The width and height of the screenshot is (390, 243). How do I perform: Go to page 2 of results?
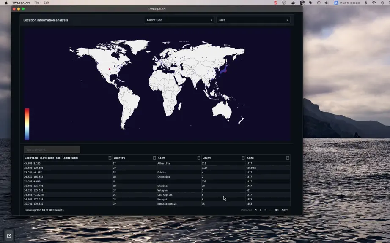pos(261,210)
